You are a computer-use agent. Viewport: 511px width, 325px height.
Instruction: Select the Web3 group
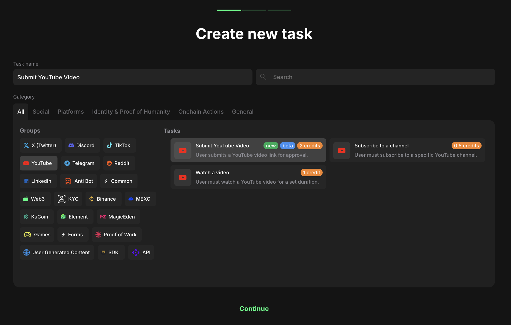point(35,199)
